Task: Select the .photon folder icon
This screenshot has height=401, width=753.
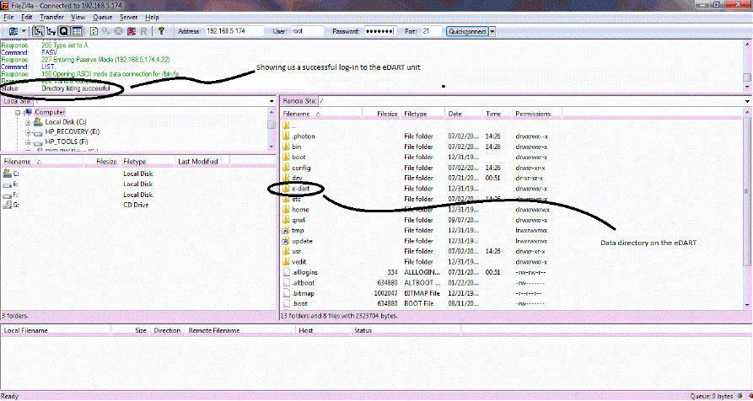Action: click(x=286, y=136)
